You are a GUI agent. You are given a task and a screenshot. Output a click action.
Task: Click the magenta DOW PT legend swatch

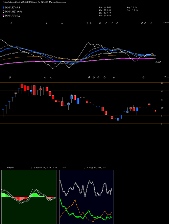point(4,16)
